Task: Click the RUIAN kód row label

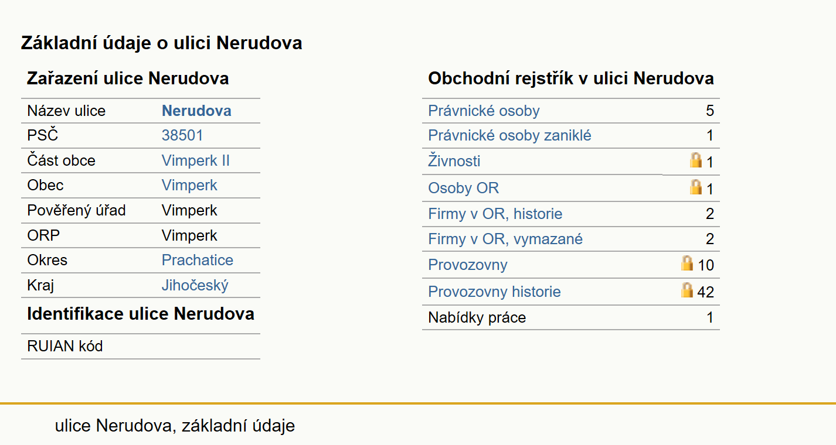Action: tap(65, 346)
